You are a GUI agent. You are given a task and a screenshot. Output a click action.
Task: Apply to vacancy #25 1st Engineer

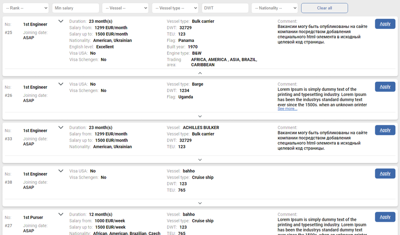point(385,24)
